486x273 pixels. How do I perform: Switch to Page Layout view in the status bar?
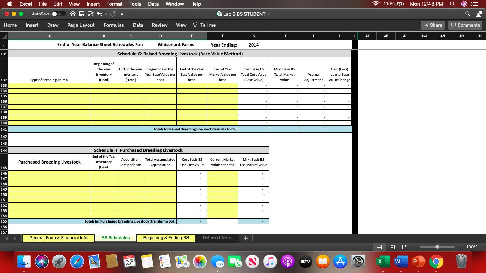coord(392,247)
